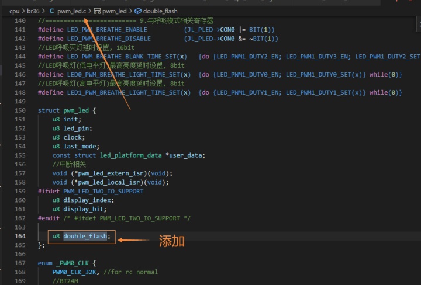
Task: Click LED_PWM1_DUTY0_EN on line 146
Action: (249, 75)
